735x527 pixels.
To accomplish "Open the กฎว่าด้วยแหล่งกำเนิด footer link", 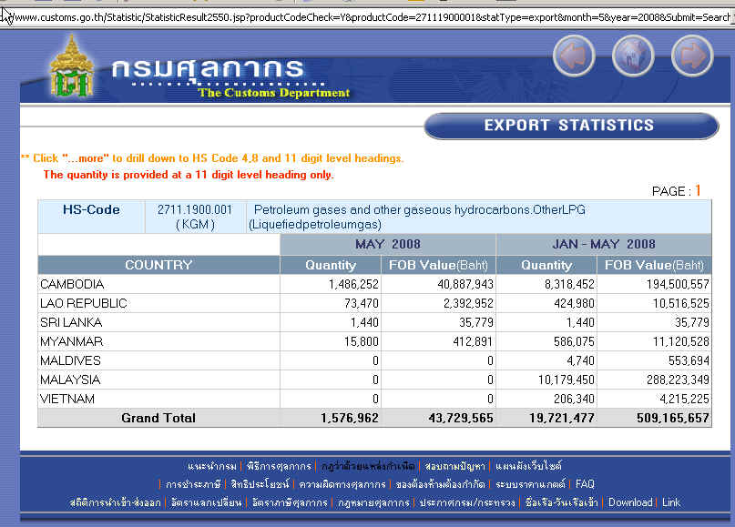I will click(x=368, y=466).
